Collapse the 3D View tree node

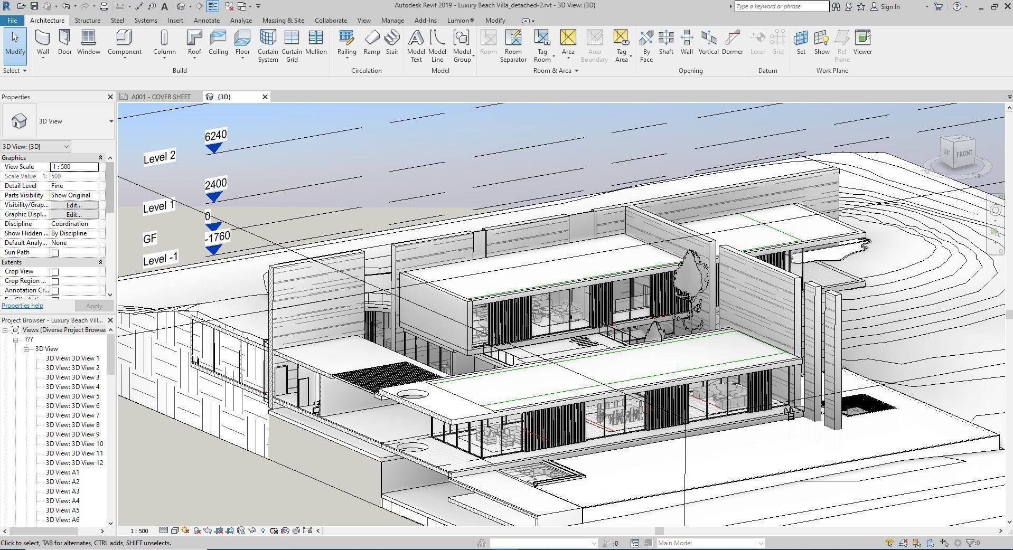(x=26, y=349)
